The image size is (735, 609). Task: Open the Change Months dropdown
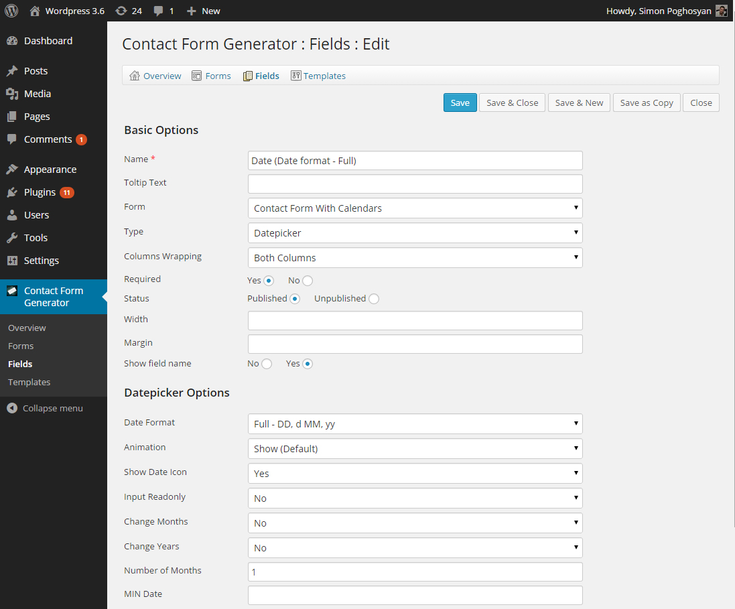pos(415,523)
